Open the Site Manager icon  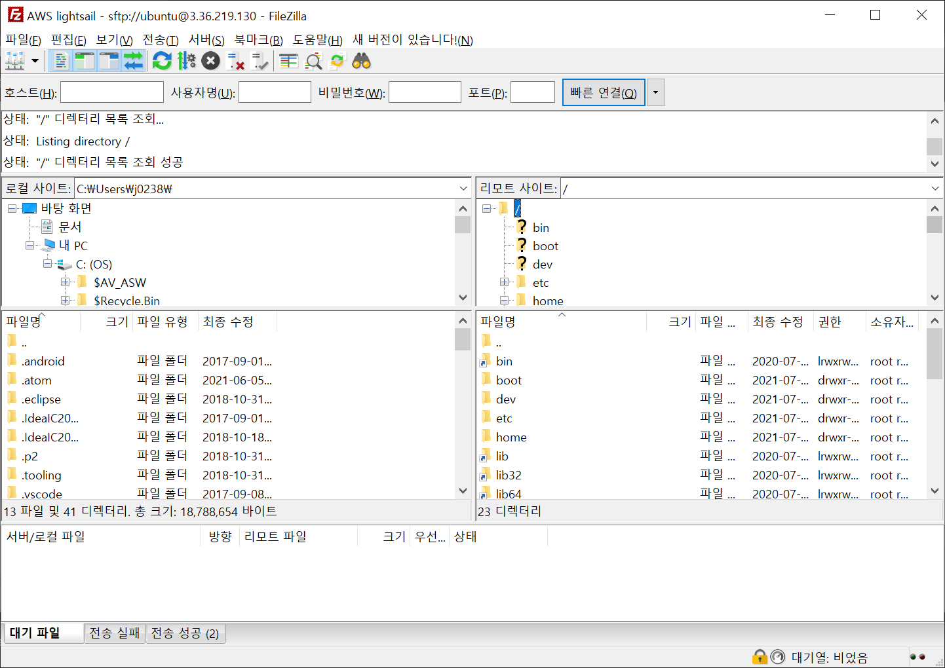coord(14,62)
